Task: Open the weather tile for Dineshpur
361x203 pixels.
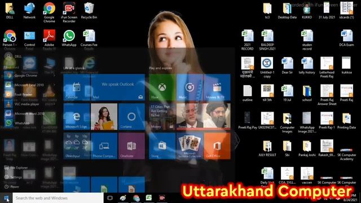Action: pyautogui.click(x=77, y=146)
